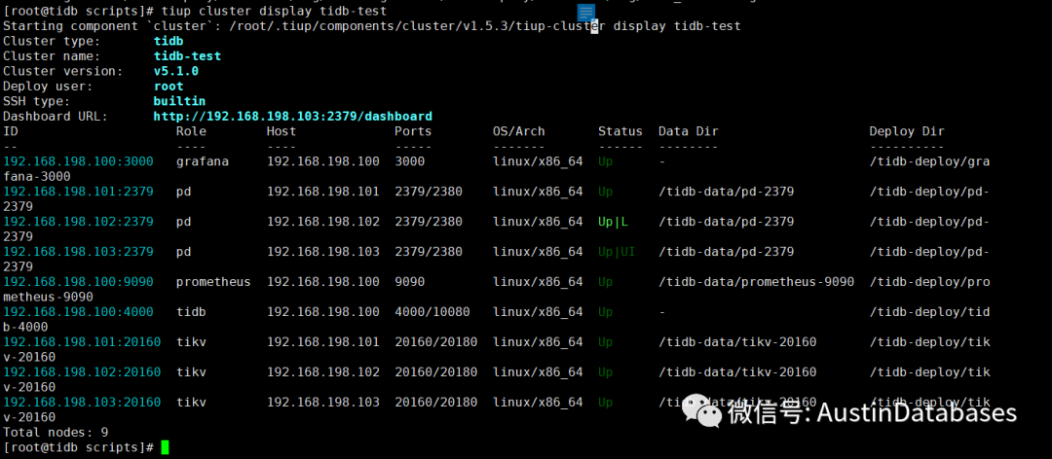1052x459 pixels.
Task: Click the Up|L status of pd leader
Action: (x=614, y=222)
